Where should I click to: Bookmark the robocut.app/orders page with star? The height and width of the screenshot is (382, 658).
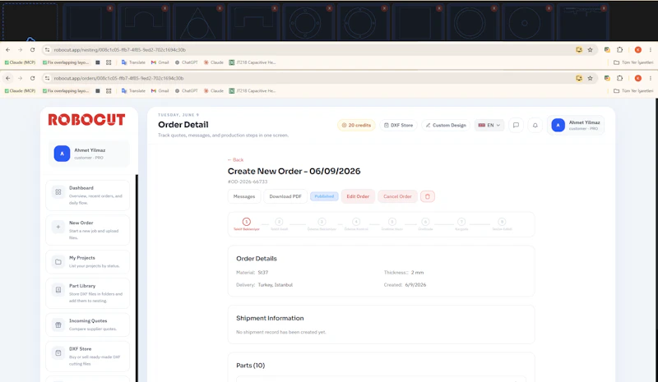590,78
